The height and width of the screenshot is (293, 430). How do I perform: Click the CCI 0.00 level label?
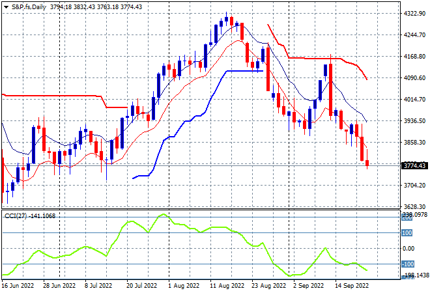pos(408,249)
